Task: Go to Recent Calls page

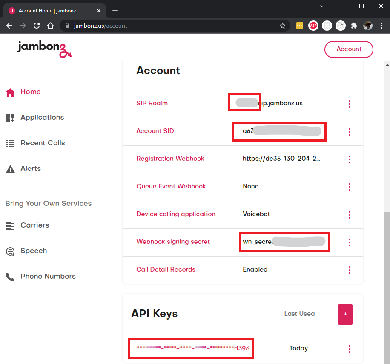Action: tap(35, 143)
